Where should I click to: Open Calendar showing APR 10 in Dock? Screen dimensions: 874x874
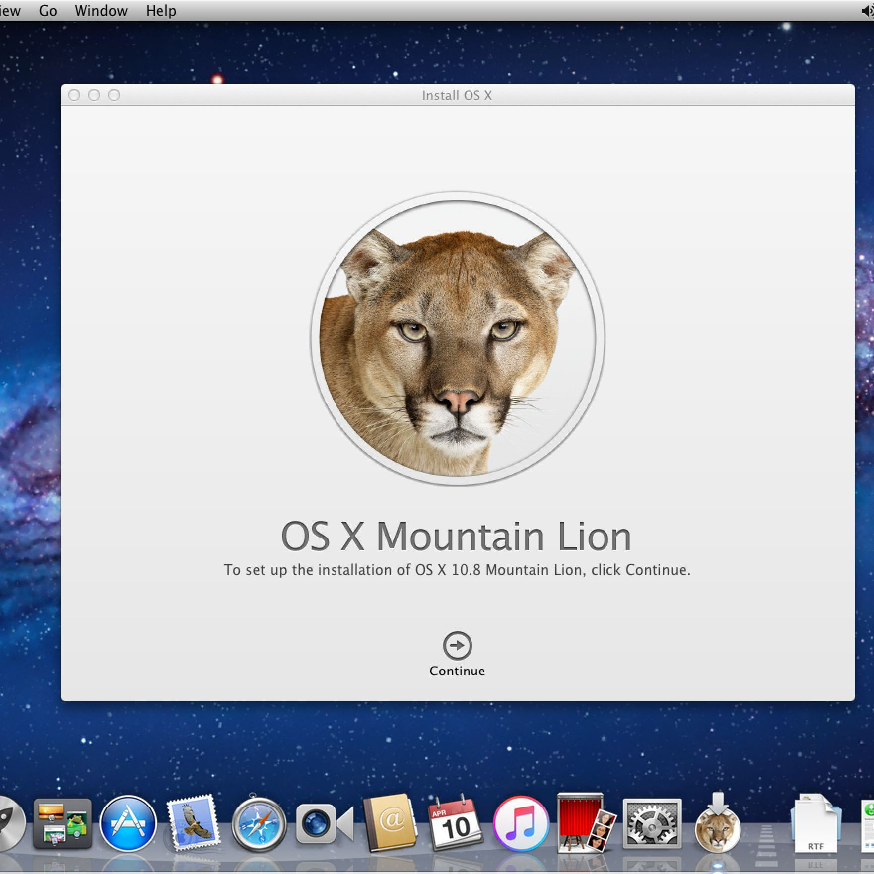tap(456, 822)
